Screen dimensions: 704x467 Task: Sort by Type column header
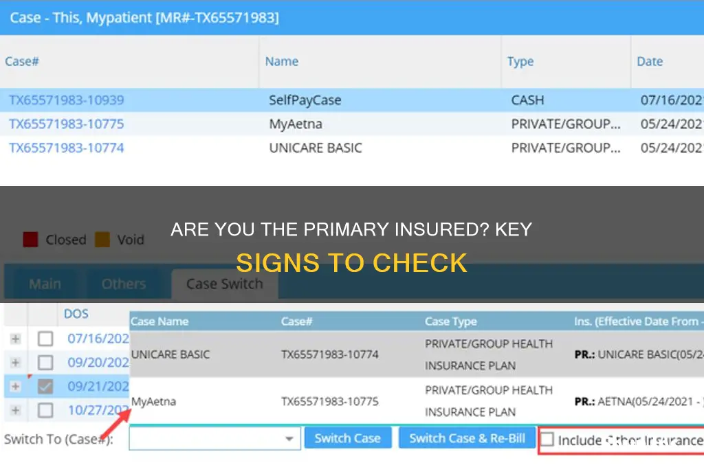[x=520, y=61]
